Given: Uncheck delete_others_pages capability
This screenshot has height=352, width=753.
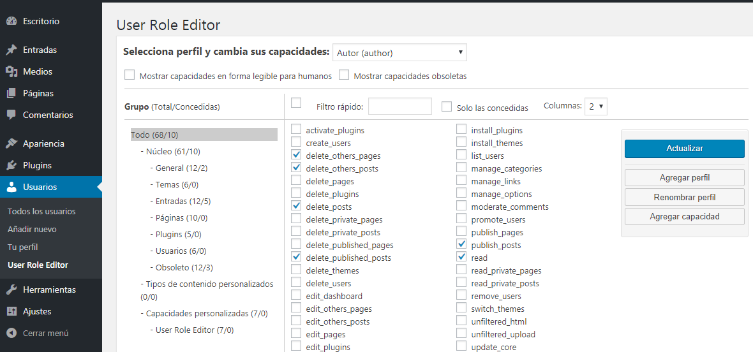Looking at the screenshot, I should click(x=296, y=155).
